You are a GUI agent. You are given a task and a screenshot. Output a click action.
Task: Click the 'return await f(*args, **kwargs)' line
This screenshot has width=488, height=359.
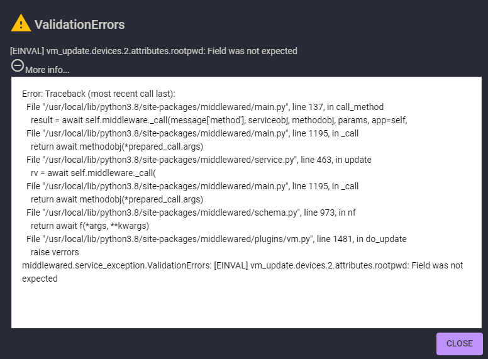click(x=89, y=226)
